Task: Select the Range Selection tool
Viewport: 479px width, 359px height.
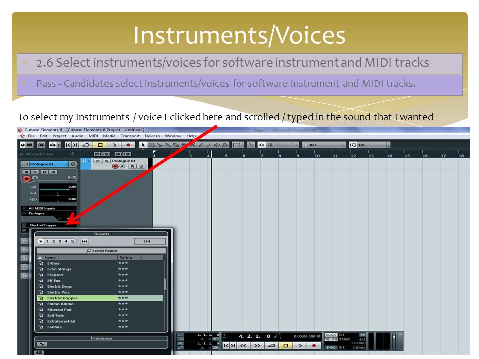Action: pos(152,145)
